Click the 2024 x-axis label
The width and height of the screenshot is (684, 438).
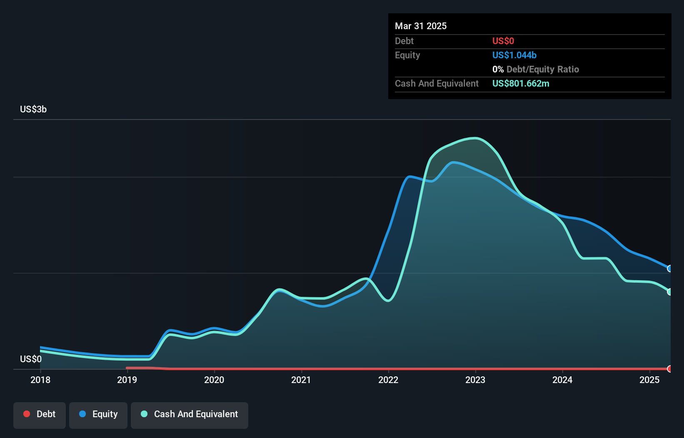(562, 380)
